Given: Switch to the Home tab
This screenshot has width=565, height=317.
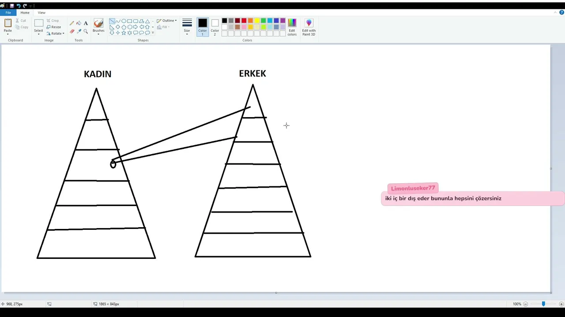Looking at the screenshot, I should (x=25, y=13).
